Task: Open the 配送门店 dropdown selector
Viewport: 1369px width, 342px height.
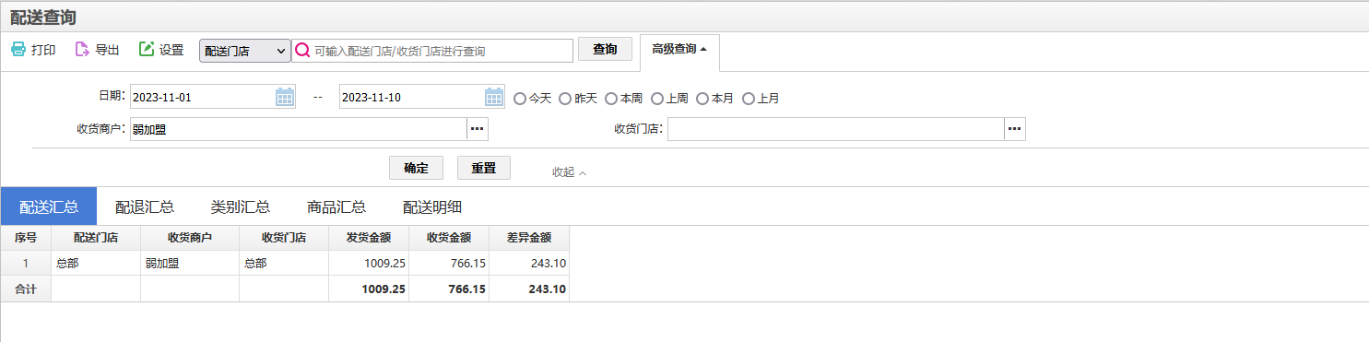Action: pos(245,51)
